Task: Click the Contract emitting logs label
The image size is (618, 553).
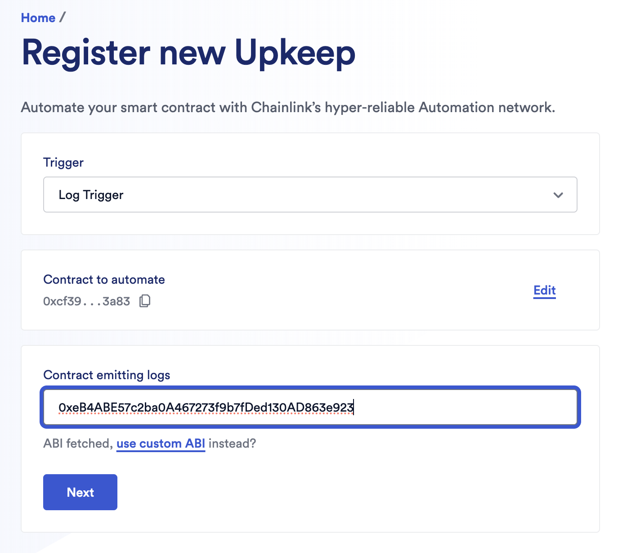Action: point(107,375)
